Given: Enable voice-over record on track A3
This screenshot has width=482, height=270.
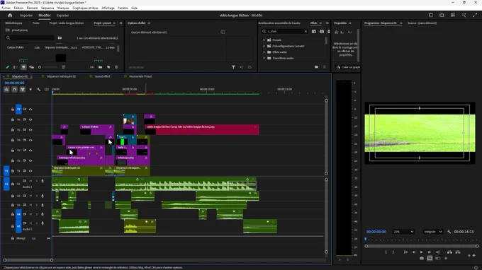Looking at the screenshot, I should coord(43,205).
